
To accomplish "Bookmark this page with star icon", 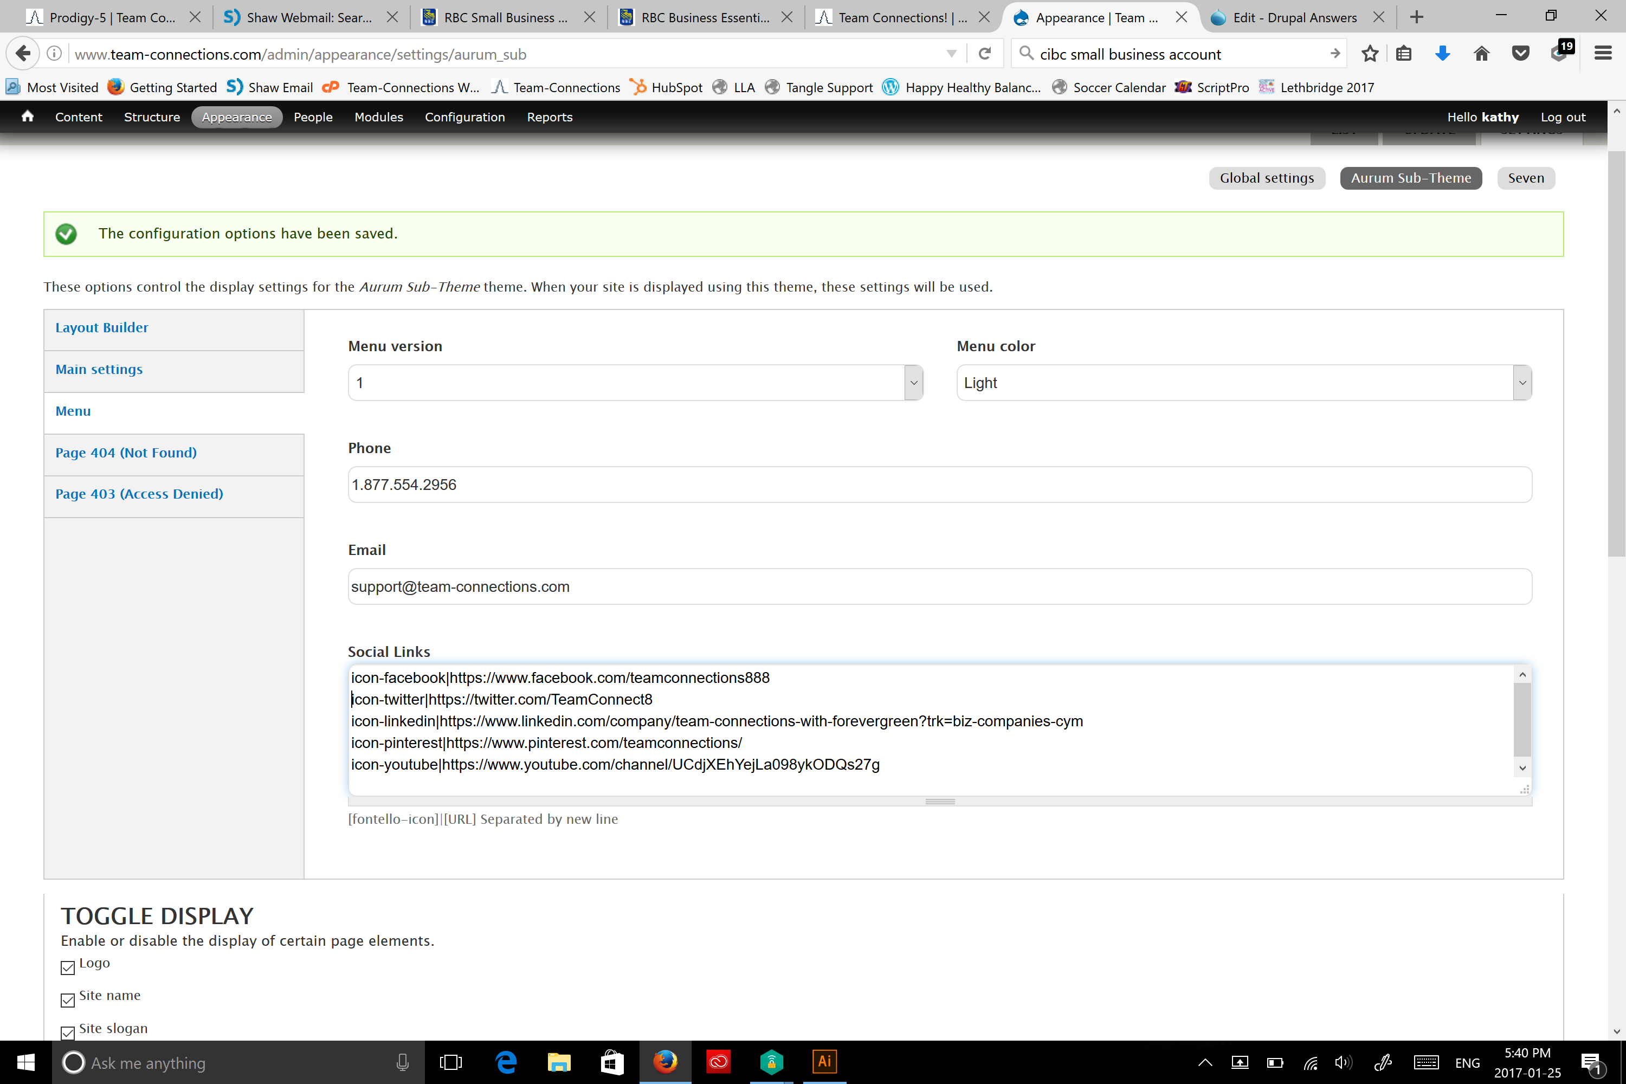I will click(x=1370, y=54).
